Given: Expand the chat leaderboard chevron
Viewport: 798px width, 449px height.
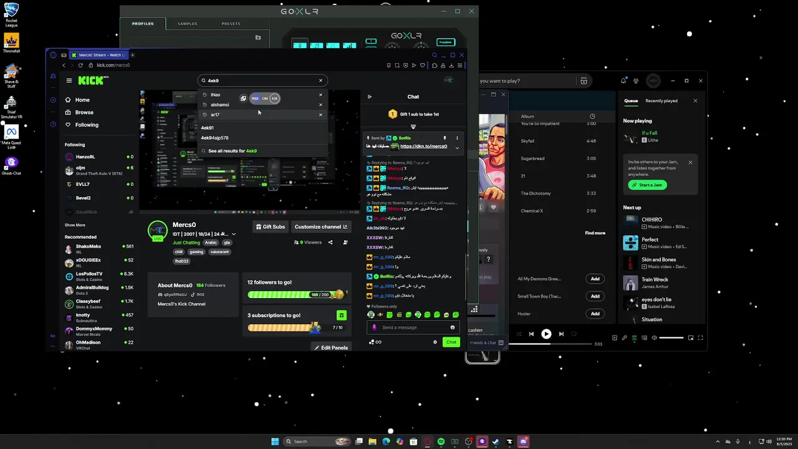Looking at the screenshot, I should 413,127.
